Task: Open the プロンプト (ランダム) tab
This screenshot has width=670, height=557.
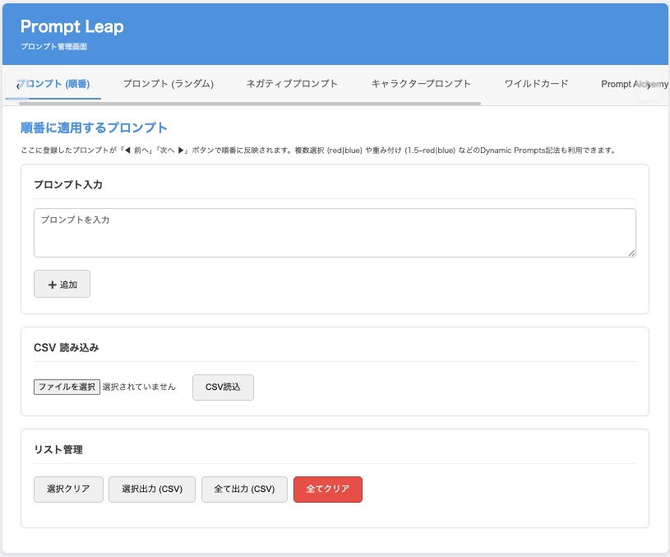Action: coord(169,84)
